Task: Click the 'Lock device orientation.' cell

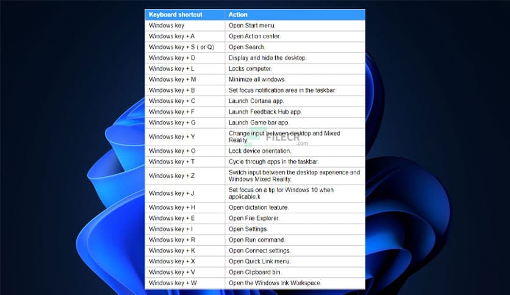Action: click(x=295, y=151)
